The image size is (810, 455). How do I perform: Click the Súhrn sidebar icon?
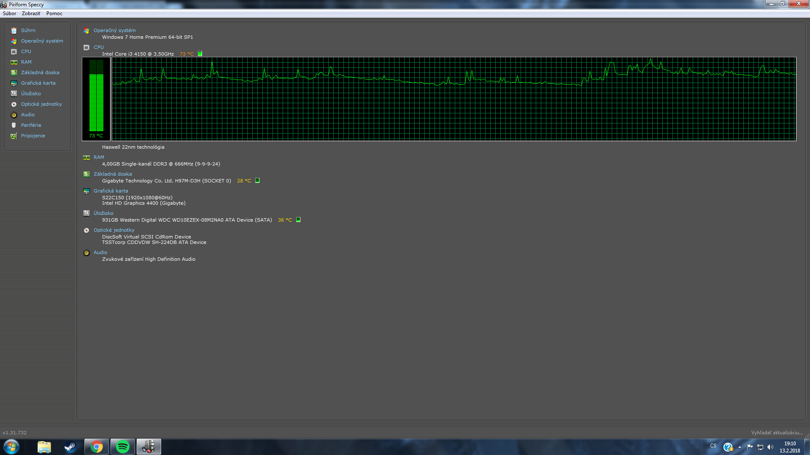(14, 30)
